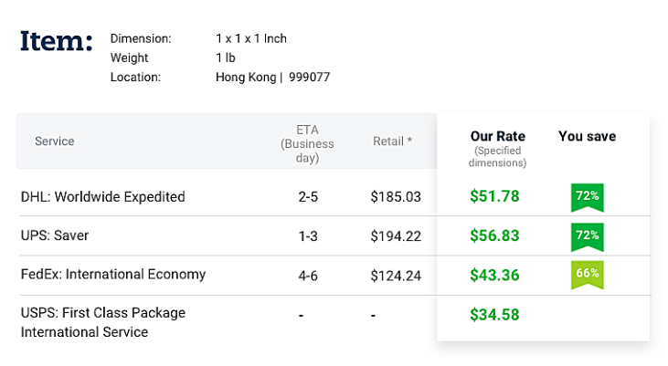Click the $51.78 DHL discounted rate
This screenshot has height=366, width=668.
tap(494, 196)
